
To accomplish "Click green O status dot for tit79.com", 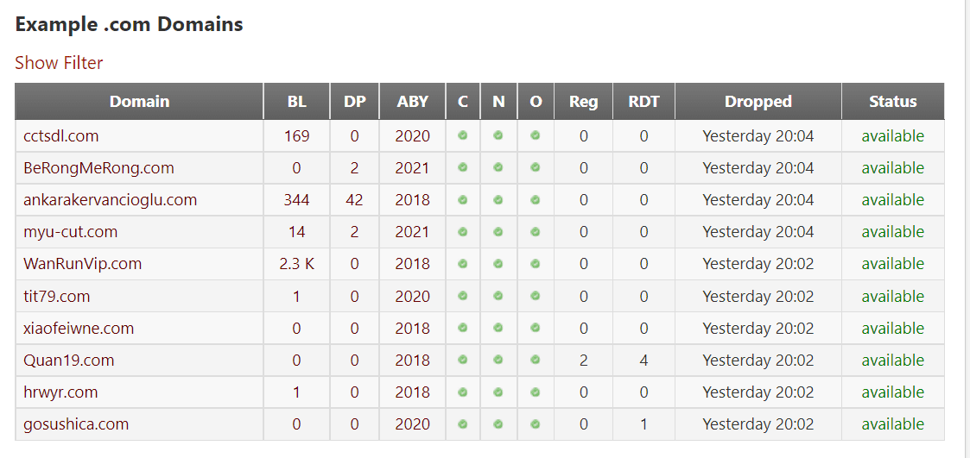I will coord(536,296).
